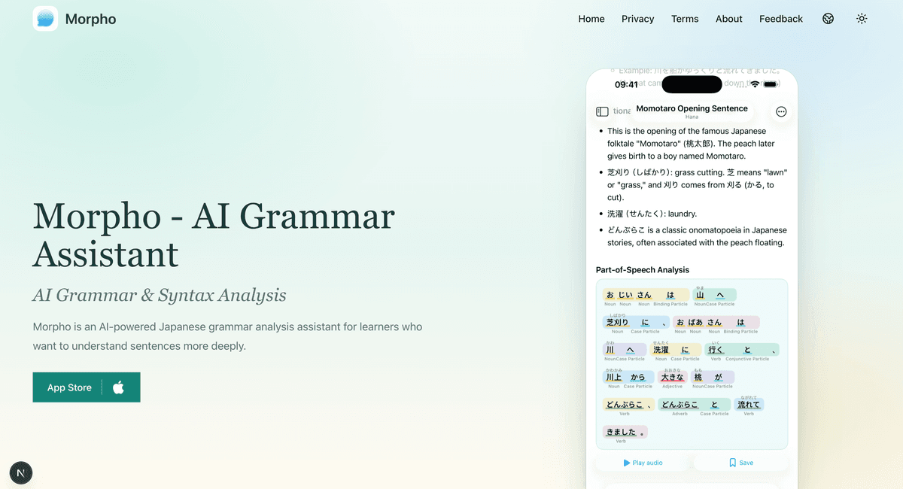Screen dimensions: 903x489
Task: Open the About page link
Action: (x=729, y=19)
